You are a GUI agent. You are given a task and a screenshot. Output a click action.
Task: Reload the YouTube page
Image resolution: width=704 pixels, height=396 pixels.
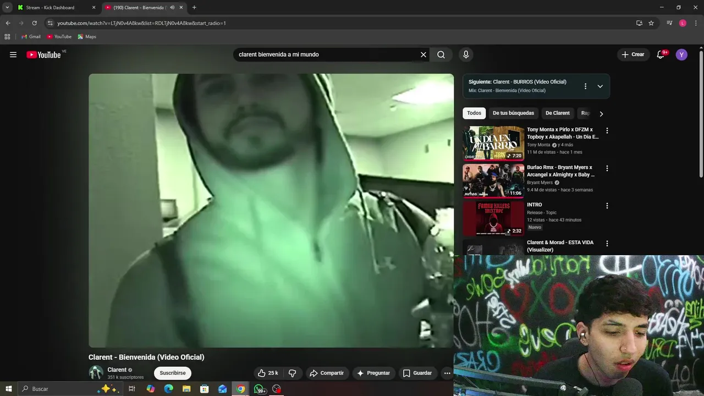tap(34, 23)
